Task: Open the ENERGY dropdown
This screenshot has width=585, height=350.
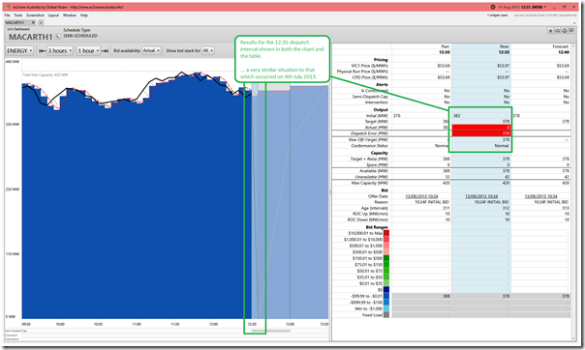Action: click(x=19, y=50)
